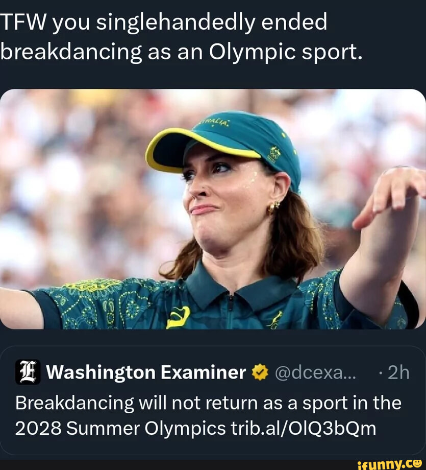
Task: Click the 2h timestamp on the tweet
Action: [x=398, y=372]
